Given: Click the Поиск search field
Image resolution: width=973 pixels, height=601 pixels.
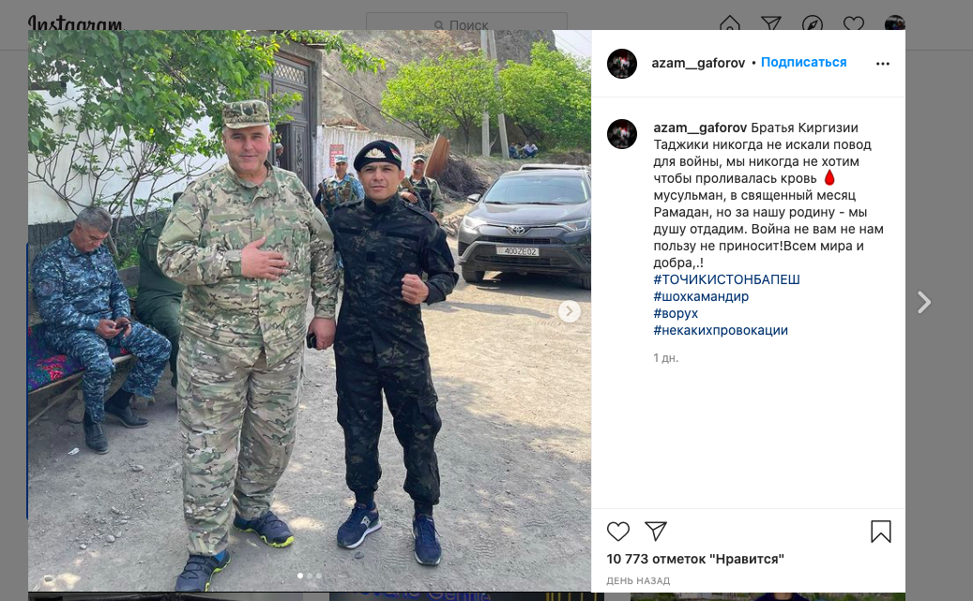Looking at the screenshot, I should click(x=466, y=23).
